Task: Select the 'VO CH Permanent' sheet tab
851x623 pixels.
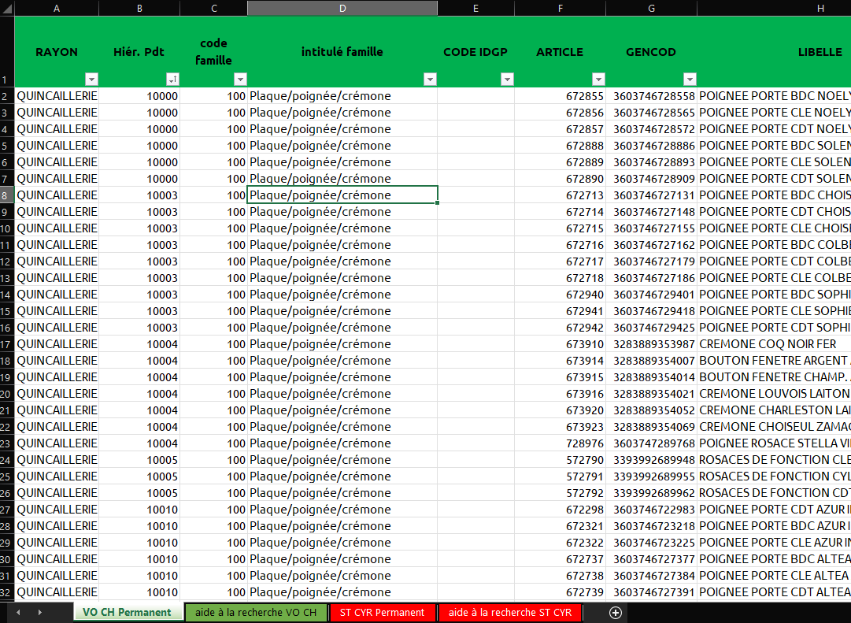Action: coord(127,613)
